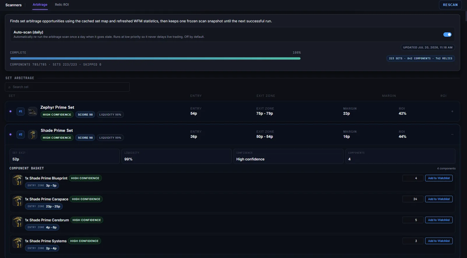The height and width of the screenshot is (258, 467).
Task: Click the MARGIN column header
Action: [389, 96]
